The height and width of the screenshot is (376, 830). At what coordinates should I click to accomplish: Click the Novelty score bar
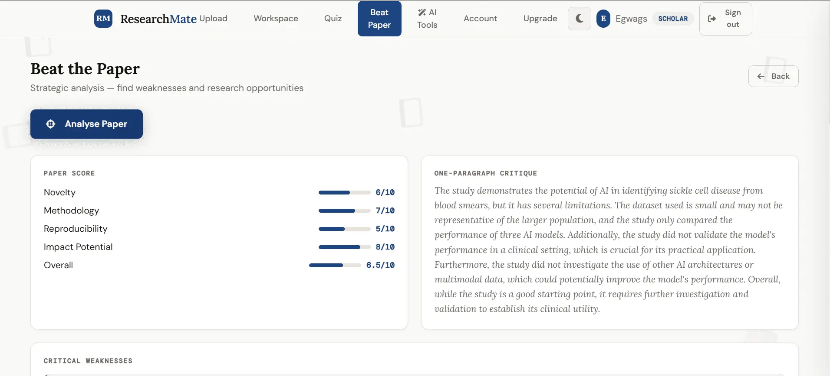click(x=345, y=192)
